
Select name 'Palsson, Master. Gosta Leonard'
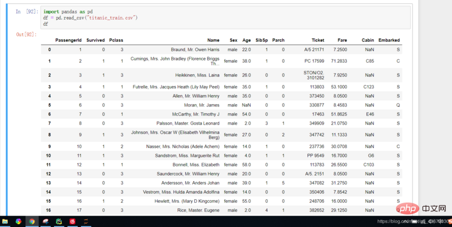(188, 123)
